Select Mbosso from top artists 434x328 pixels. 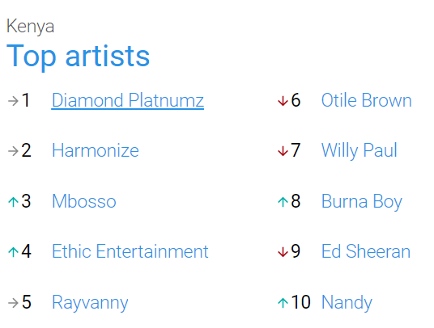[84, 201]
